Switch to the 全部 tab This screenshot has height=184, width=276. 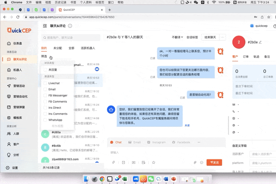(71, 48)
